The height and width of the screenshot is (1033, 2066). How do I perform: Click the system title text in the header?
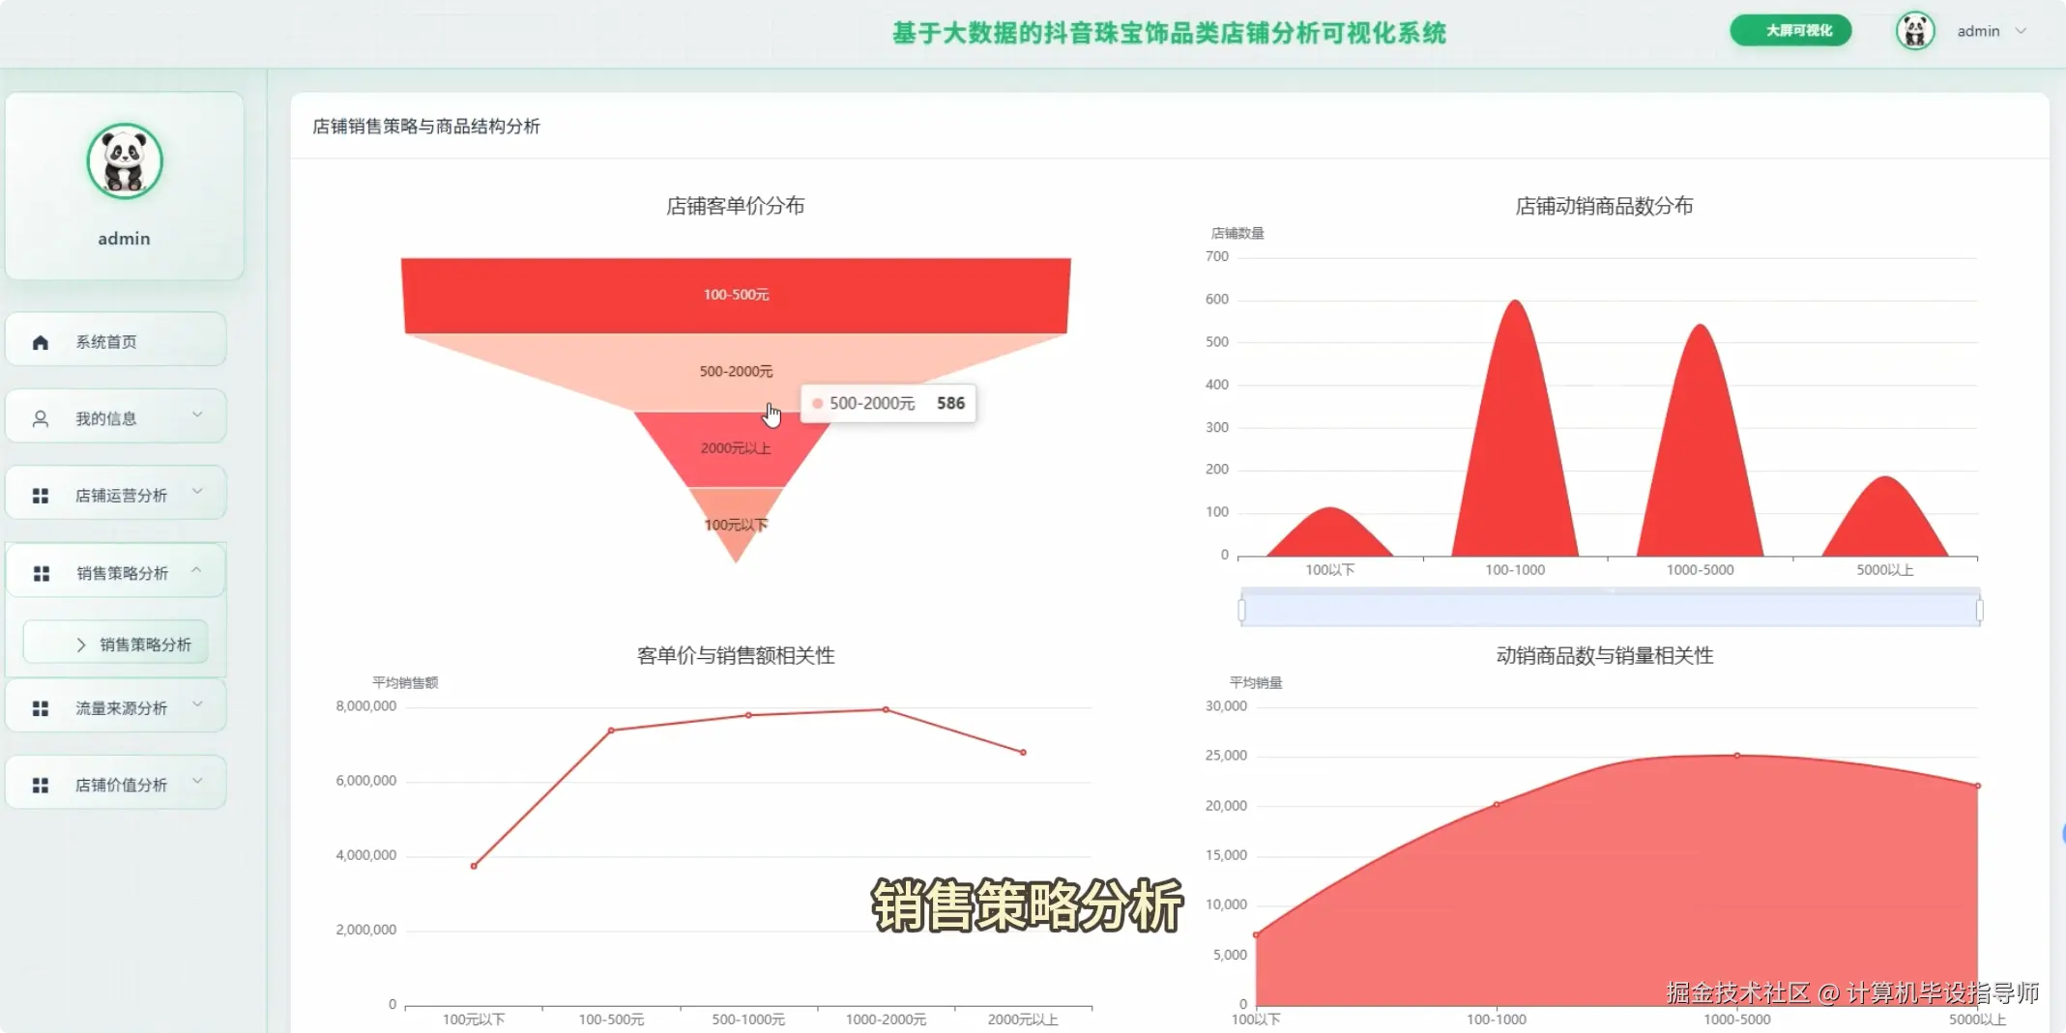[x=1169, y=33]
